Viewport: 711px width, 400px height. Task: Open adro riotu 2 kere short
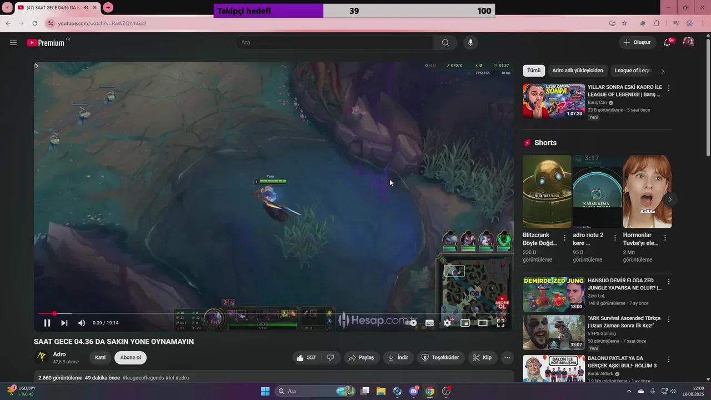597,192
